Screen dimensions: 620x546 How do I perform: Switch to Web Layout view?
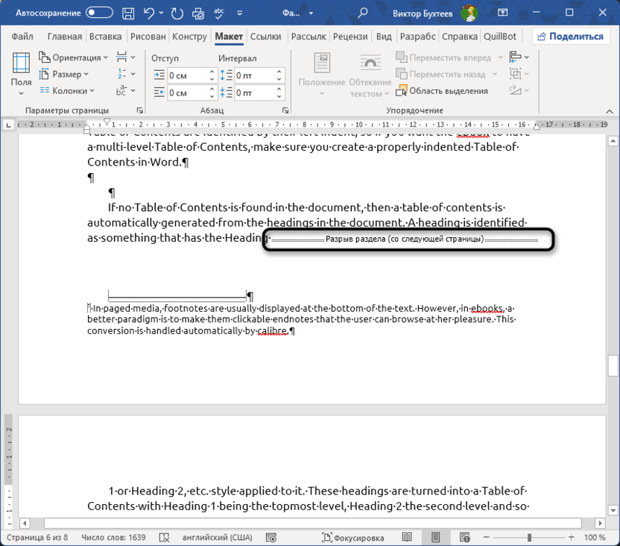(x=465, y=537)
